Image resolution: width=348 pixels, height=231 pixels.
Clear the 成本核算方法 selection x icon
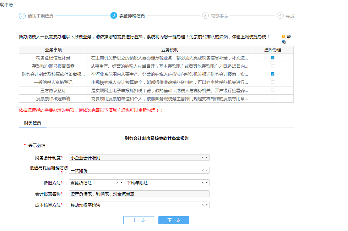[202, 205]
